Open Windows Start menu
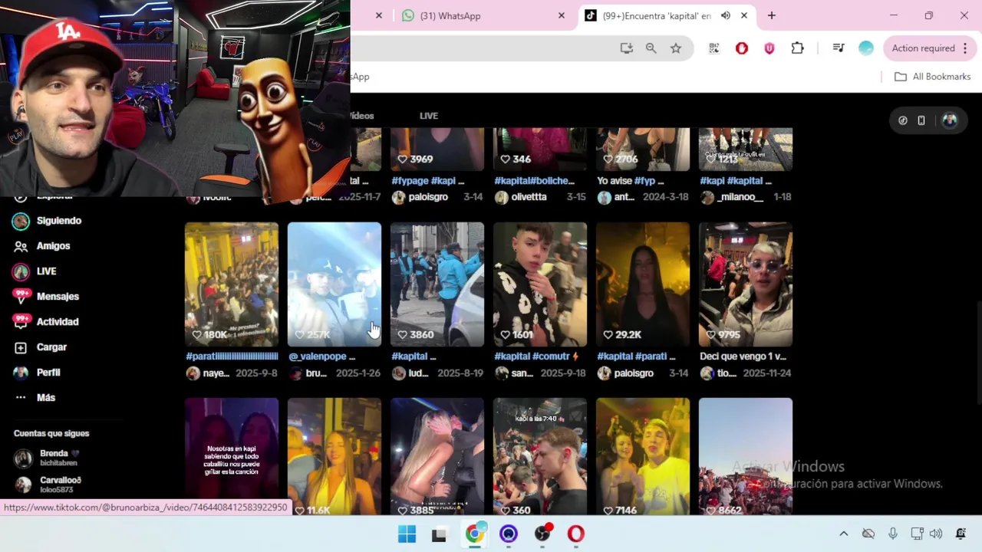Screen dimensions: 982x552 tap(407, 534)
